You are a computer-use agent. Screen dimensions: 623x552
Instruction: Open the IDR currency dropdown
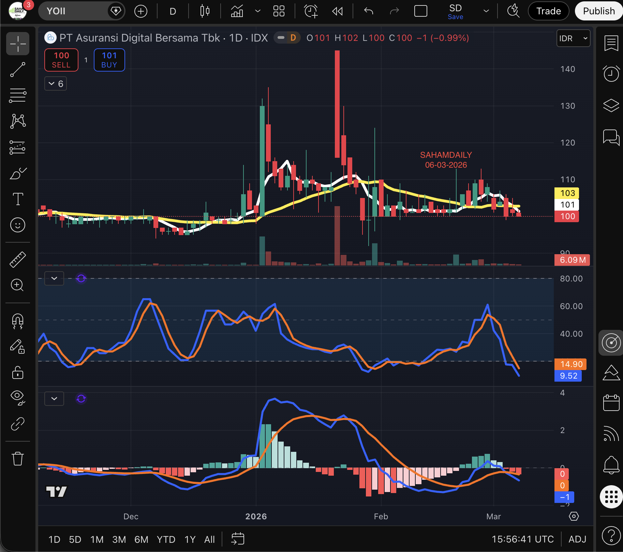point(573,38)
